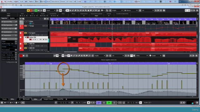Image resolution: width=200 pixels, height=112 pixels.
Task: Select the Play speaker tool in main toolbar
Action: (x=96, y=10)
